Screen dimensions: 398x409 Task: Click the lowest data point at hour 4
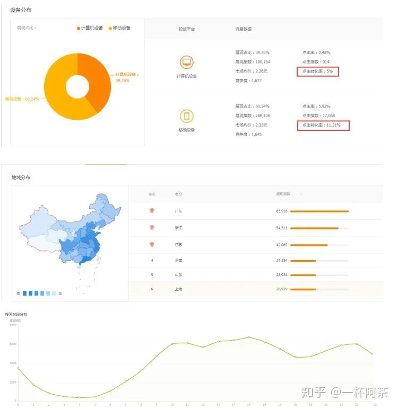[x=80, y=397]
